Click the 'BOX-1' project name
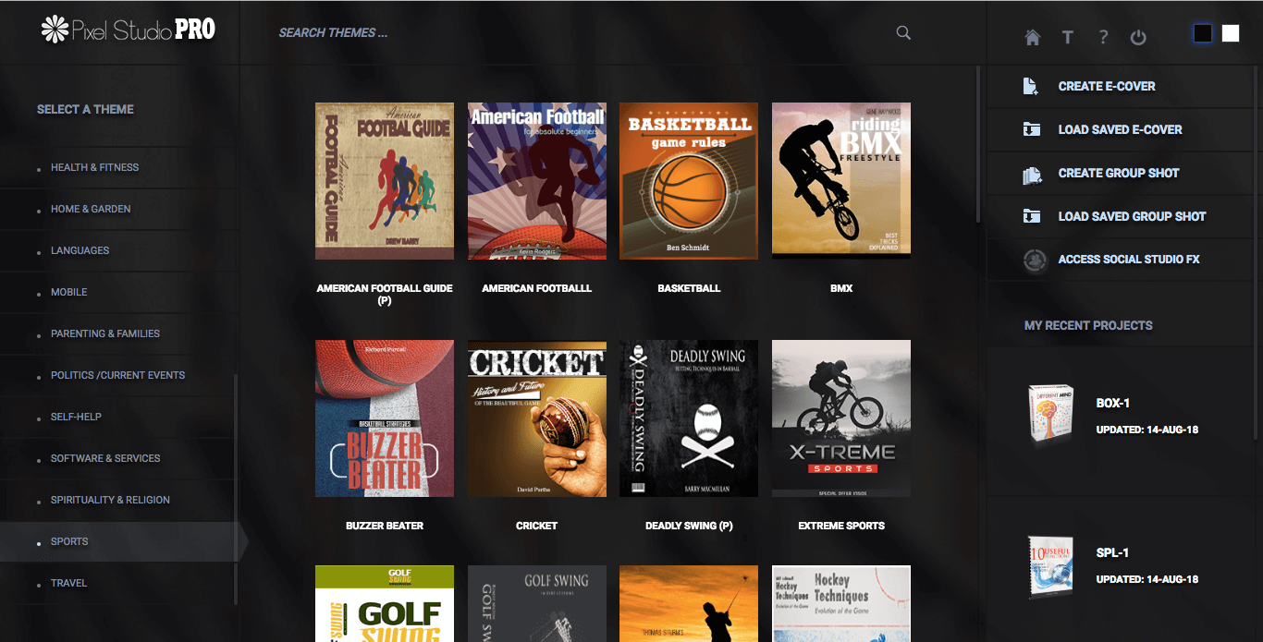The image size is (1263, 642). click(1113, 404)
